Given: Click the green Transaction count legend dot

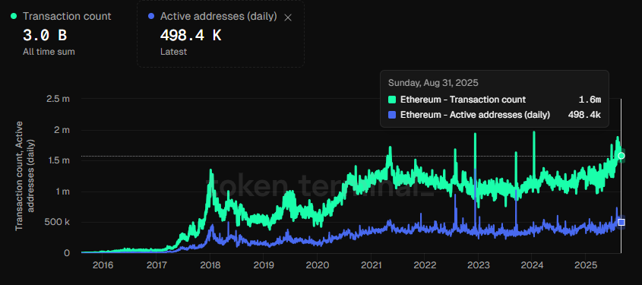Looking at the screenshot, I should [14, 17].
